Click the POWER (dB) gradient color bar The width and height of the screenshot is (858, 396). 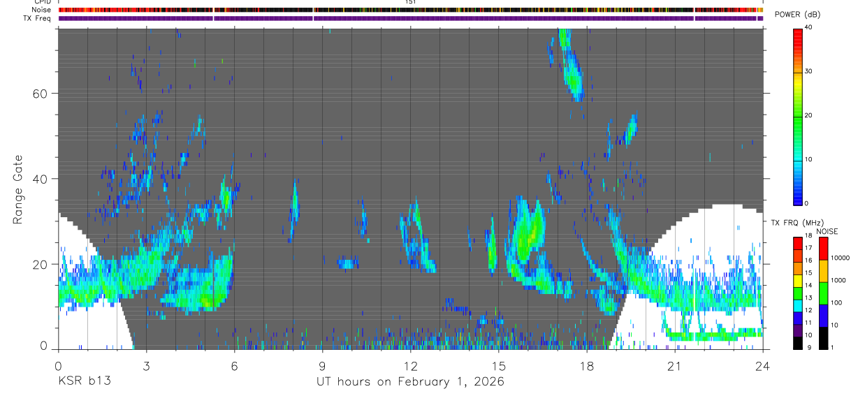click(x=798, y=116)
